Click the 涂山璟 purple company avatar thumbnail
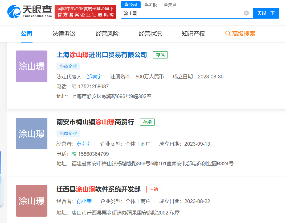 pyautogui.click(x=31, y=66)
